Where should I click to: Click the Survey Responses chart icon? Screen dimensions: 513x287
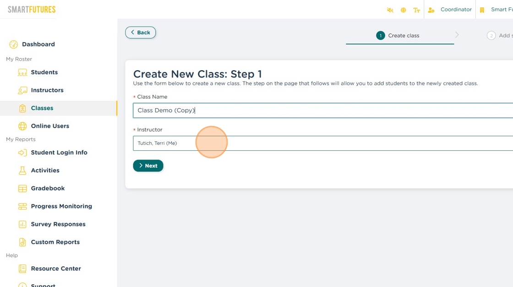coord(22,224)
